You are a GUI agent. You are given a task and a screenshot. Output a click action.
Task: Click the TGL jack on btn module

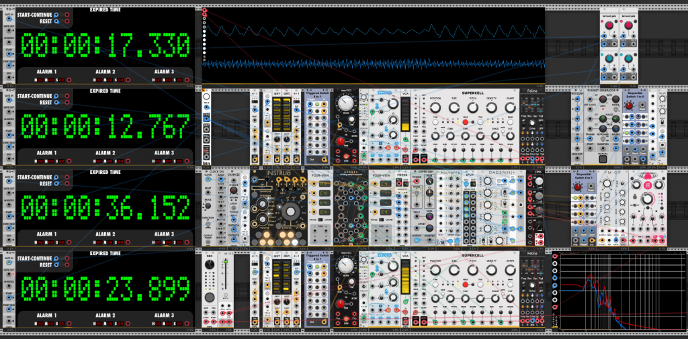tap(206, 141)
